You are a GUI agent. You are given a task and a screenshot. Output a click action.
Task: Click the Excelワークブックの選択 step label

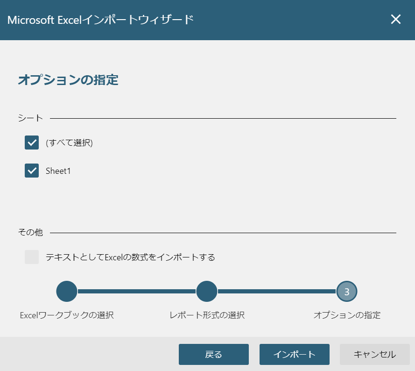pyautogui.click(x=67, y=315)
